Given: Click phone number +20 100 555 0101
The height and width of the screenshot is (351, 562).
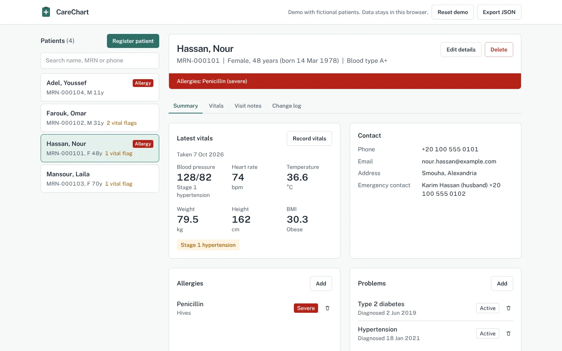Looking at the screenshot, I should coord(450,149).
